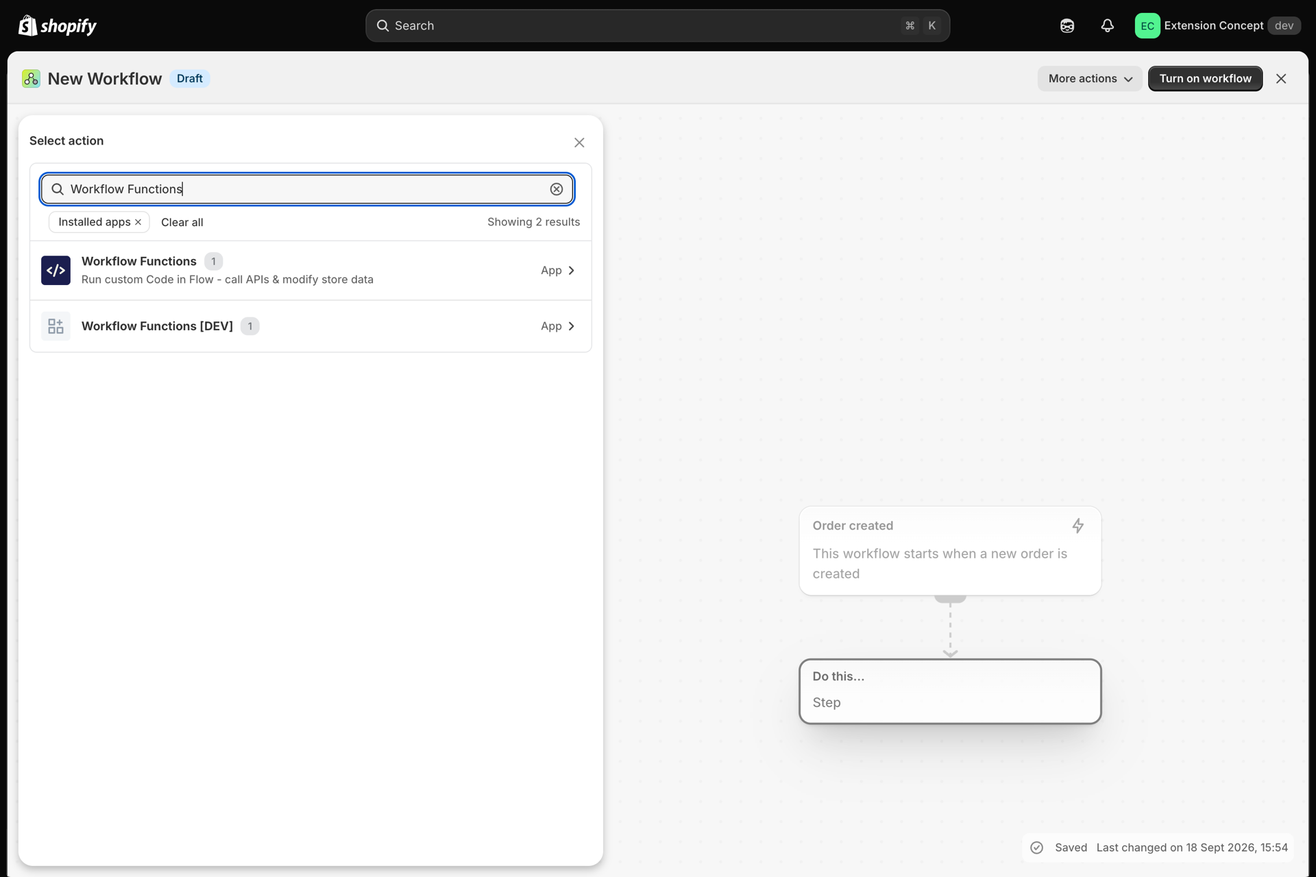Click the Workflow Functions code icon
Screen dimensions: 1316x877
tap(56, 270)
